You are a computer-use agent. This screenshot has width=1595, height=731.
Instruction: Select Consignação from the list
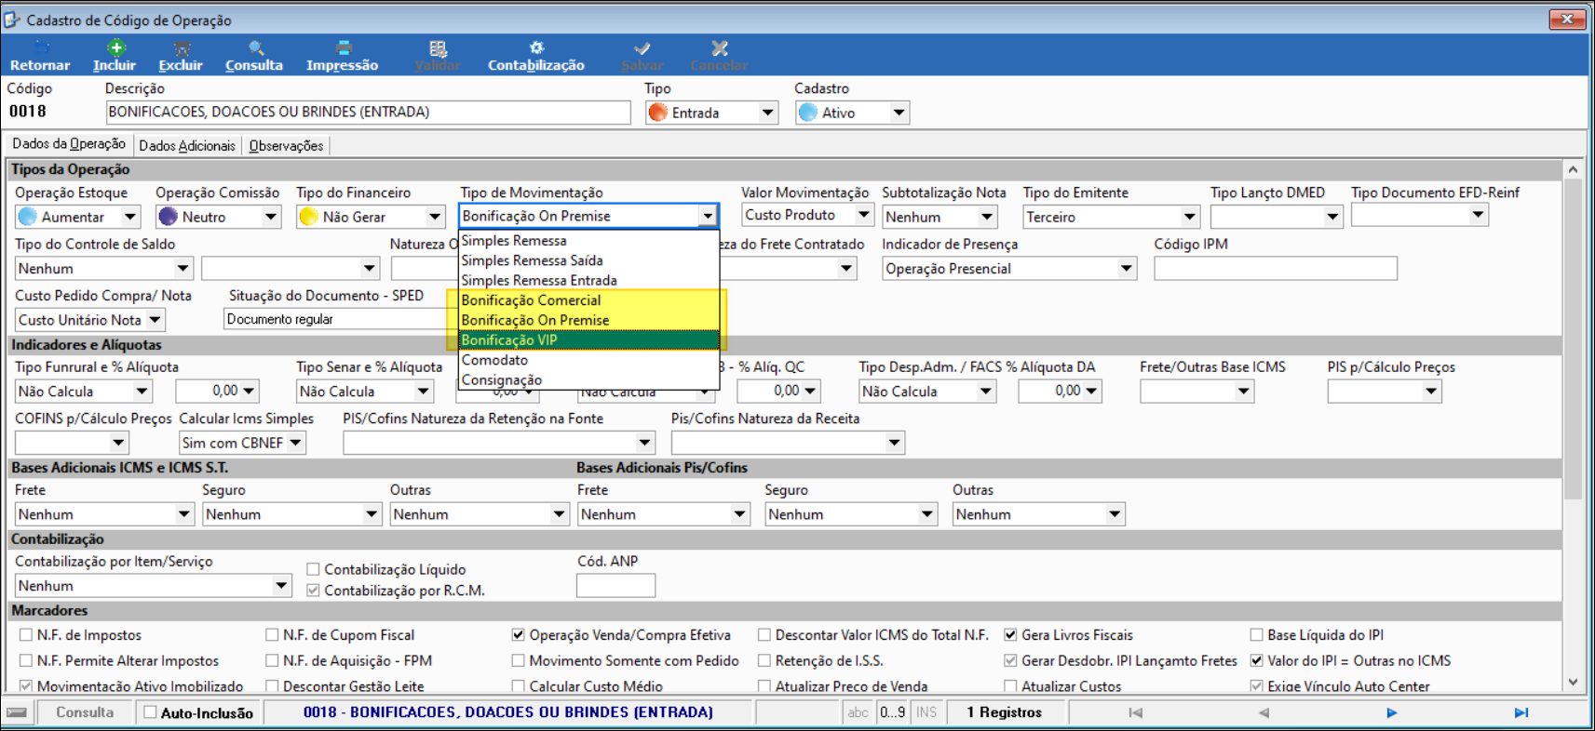click(x=589, y=380)
